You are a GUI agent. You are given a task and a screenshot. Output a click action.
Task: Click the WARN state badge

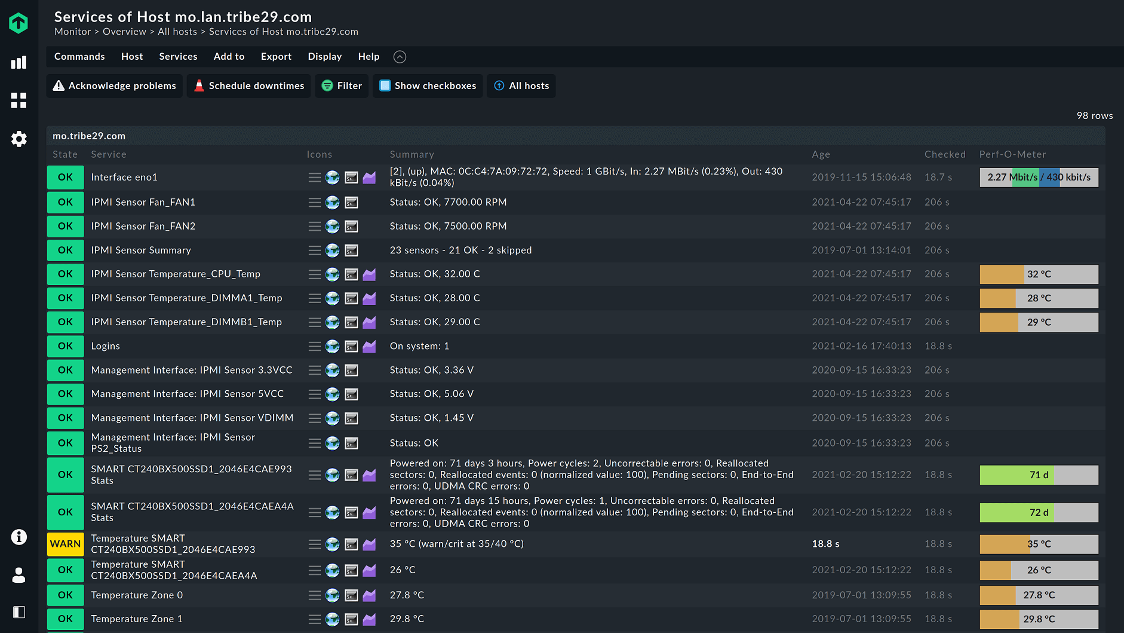pos(66,544)
